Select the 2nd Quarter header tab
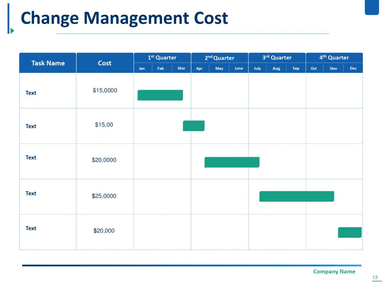This screenshot has width=382, height=286. 219,58
